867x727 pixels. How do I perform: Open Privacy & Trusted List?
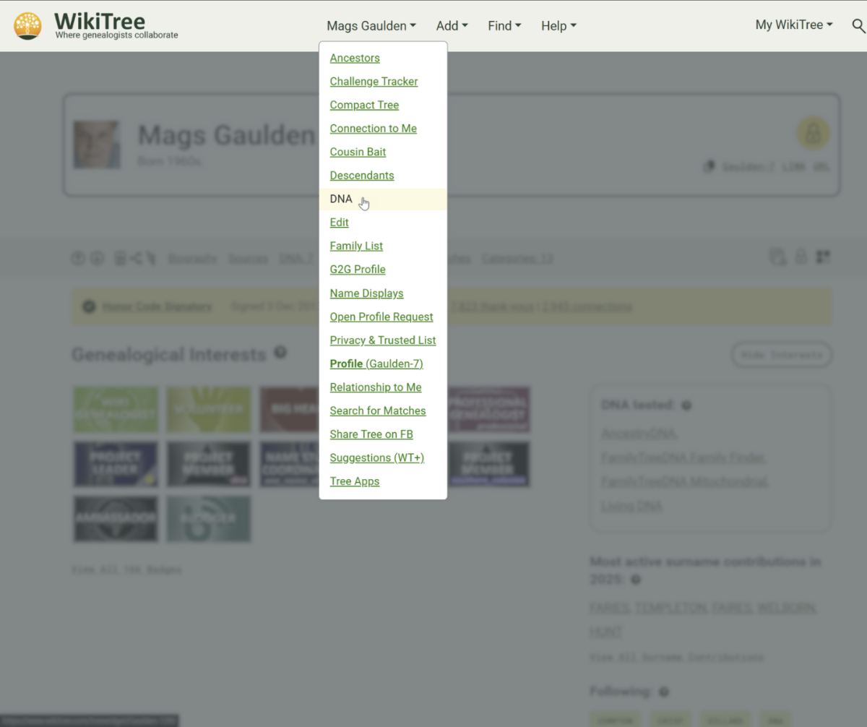pos(383,340)
